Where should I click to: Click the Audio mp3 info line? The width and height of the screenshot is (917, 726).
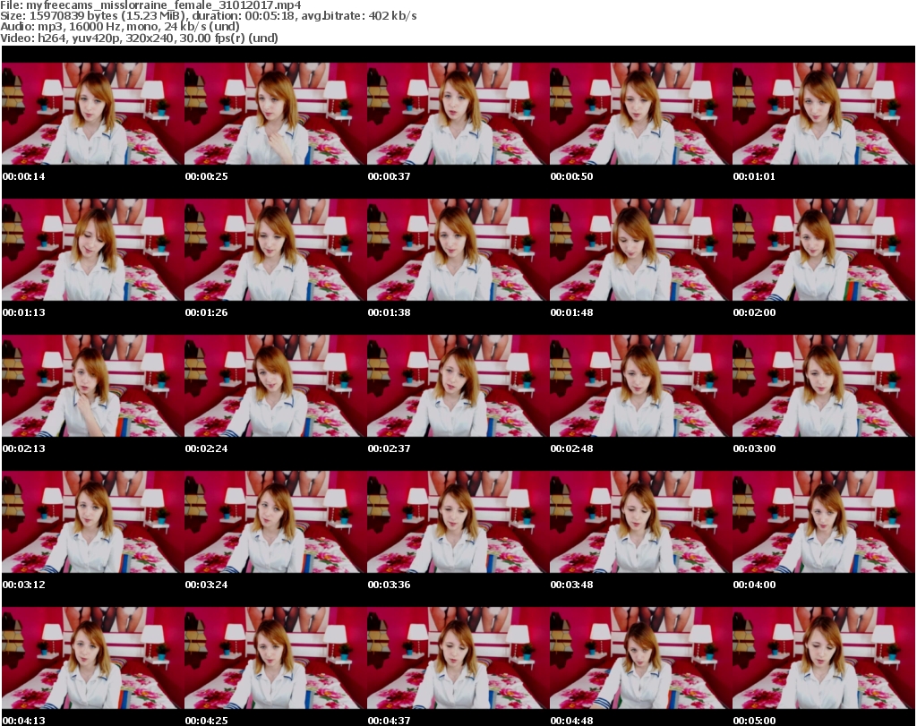coord(120,27)
